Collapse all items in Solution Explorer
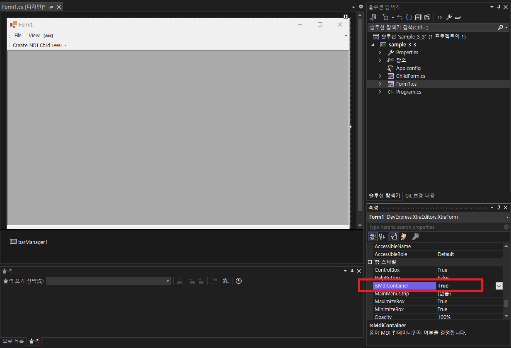511x348 pixels. (418, 17)
